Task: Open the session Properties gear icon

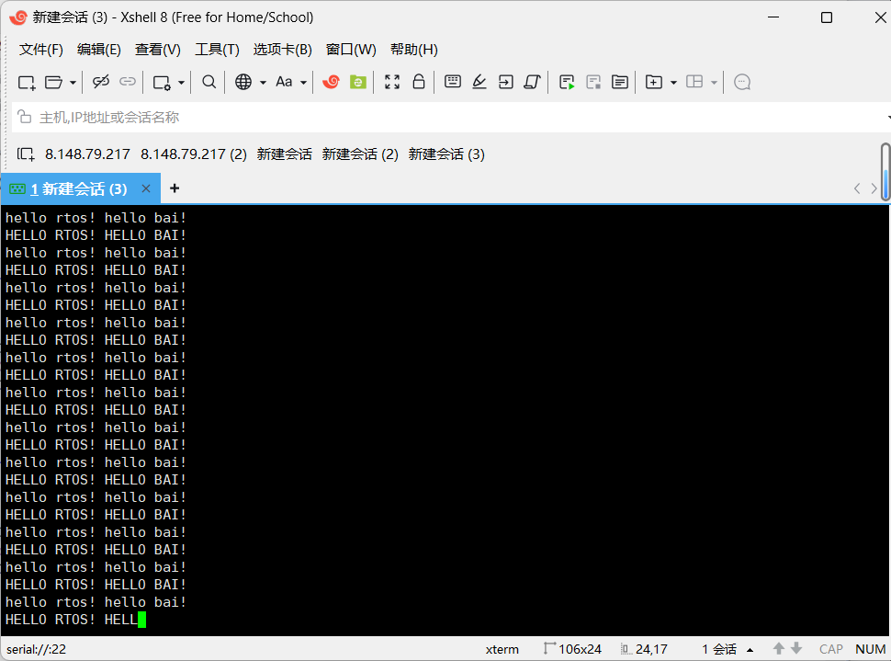Action: click(162, 83)
